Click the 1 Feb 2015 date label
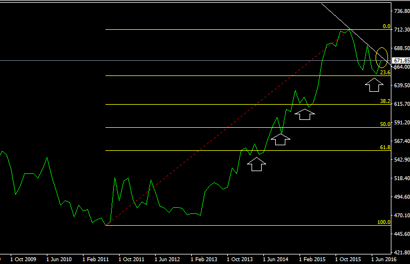The width and height of the screenshot is (410, 264). [x=312, y=259]
